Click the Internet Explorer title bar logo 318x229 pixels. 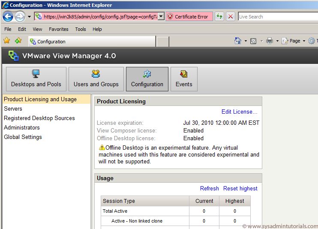click(6, 5)
